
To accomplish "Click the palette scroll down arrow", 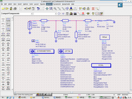I will pyautogui.click(x=12, y=89).
